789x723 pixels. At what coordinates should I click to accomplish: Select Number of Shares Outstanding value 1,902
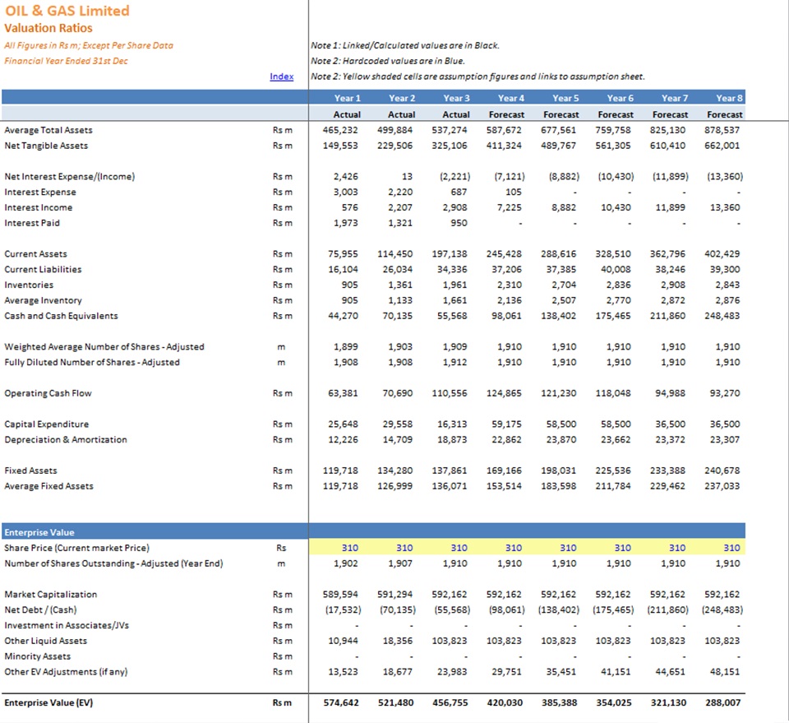(x=346, y=563)
